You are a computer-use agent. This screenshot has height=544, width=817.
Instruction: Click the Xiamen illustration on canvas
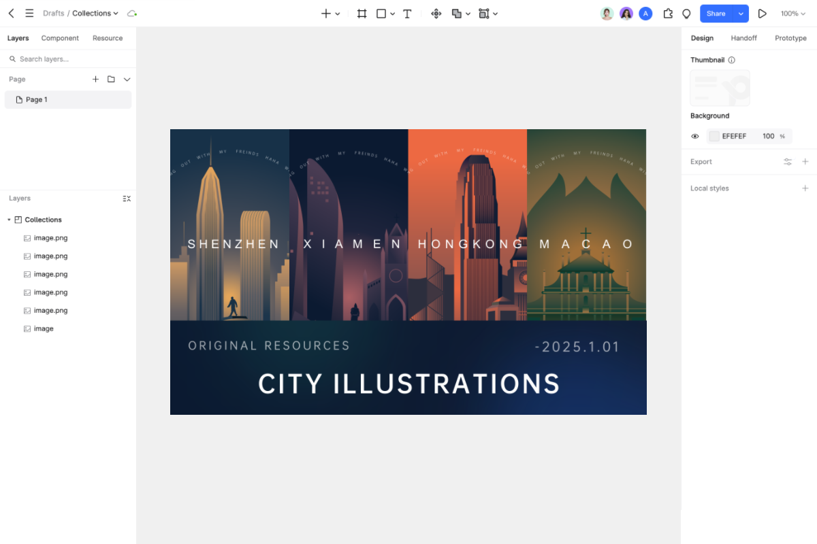pos(349,224)
